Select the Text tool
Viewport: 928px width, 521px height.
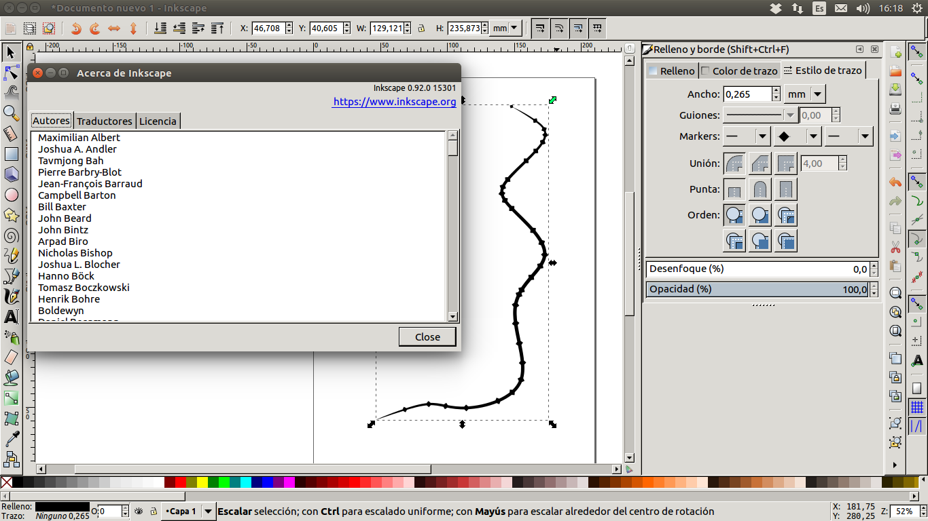(10, 317)
